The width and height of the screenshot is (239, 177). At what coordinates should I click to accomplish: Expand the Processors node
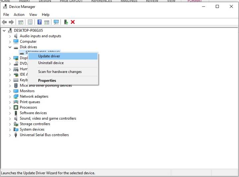click(x=10, y=108)
